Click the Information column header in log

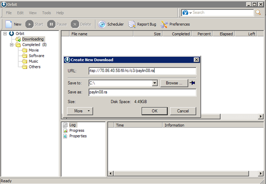point(213,125)
